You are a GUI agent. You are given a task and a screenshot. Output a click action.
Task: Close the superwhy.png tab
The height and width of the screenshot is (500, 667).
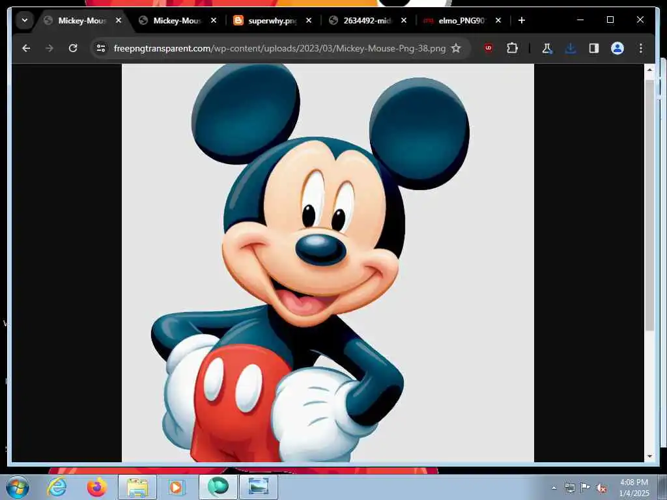(309, 20)
